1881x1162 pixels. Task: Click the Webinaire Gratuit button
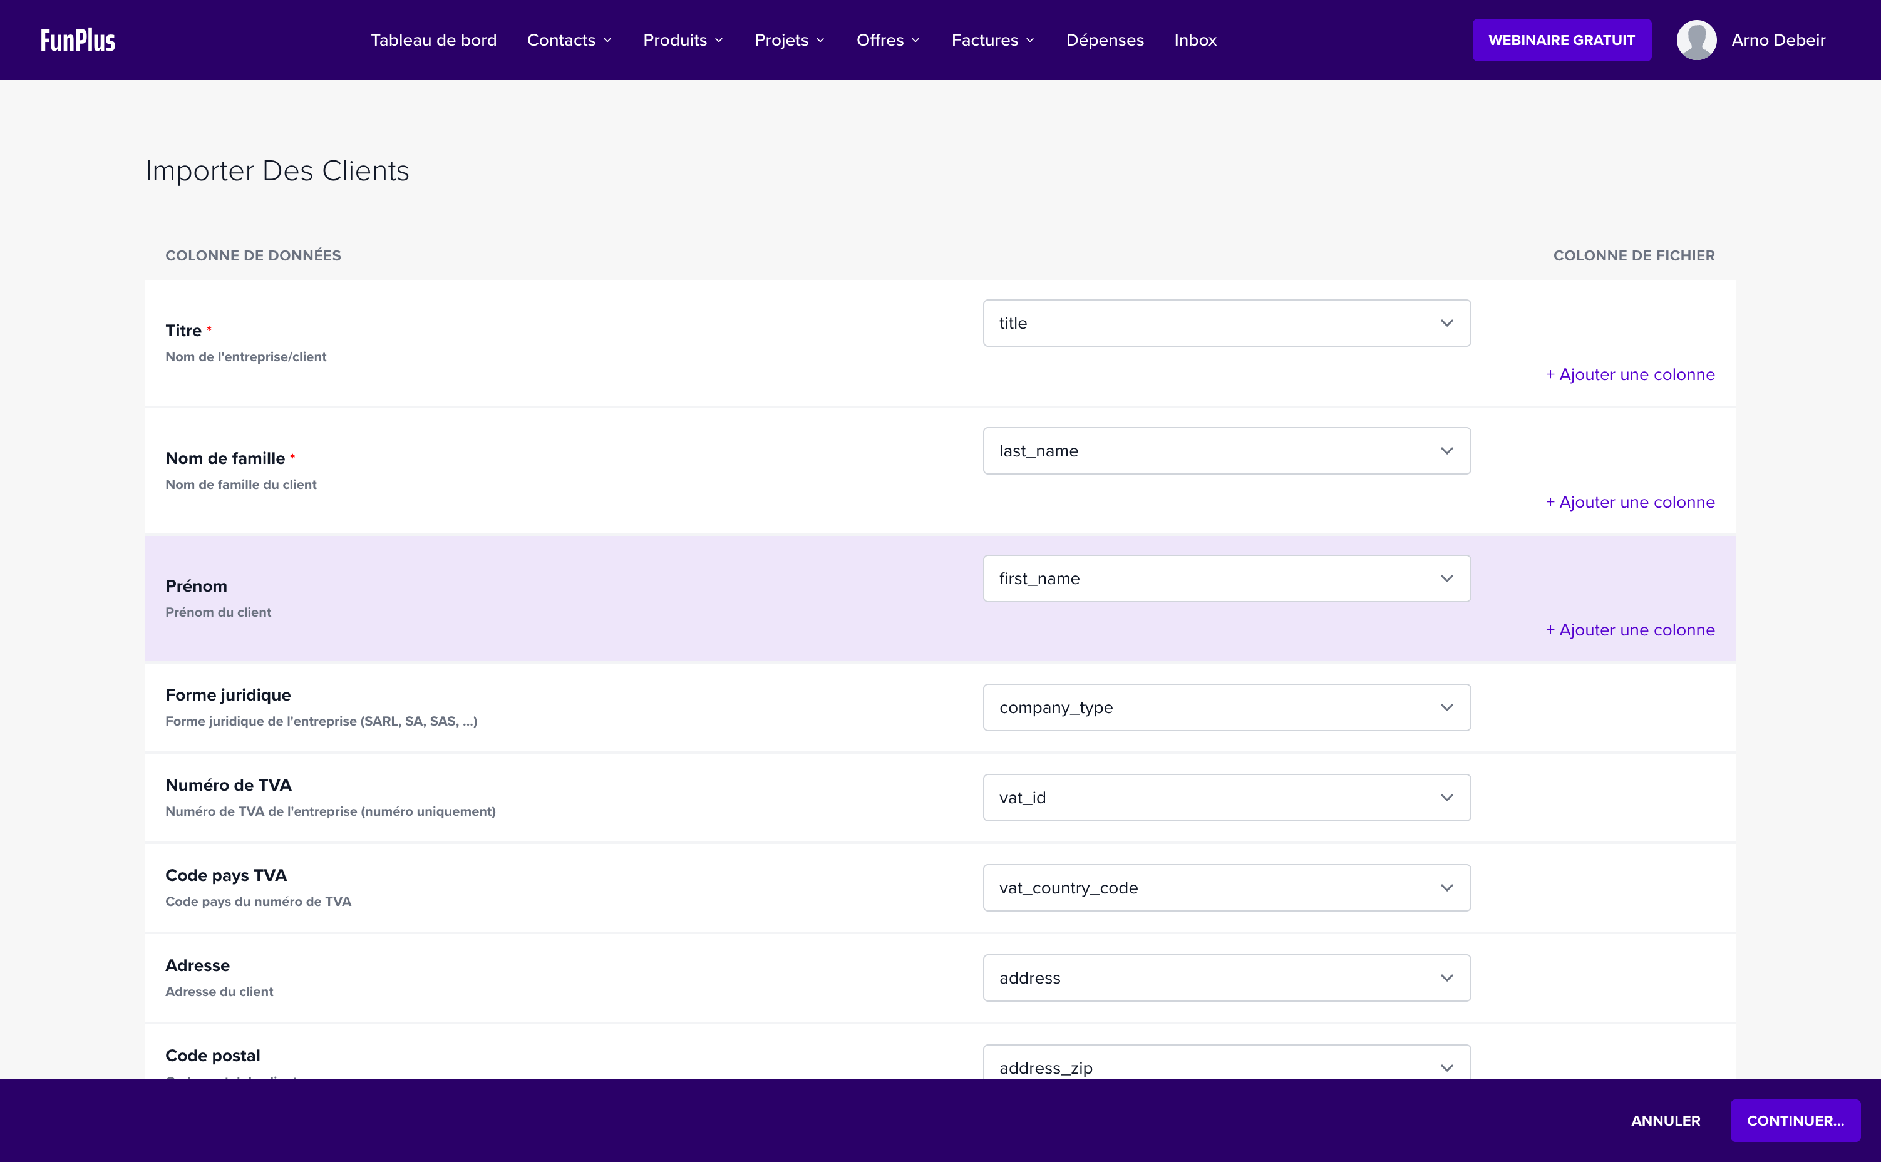(x=1560, y=40)
